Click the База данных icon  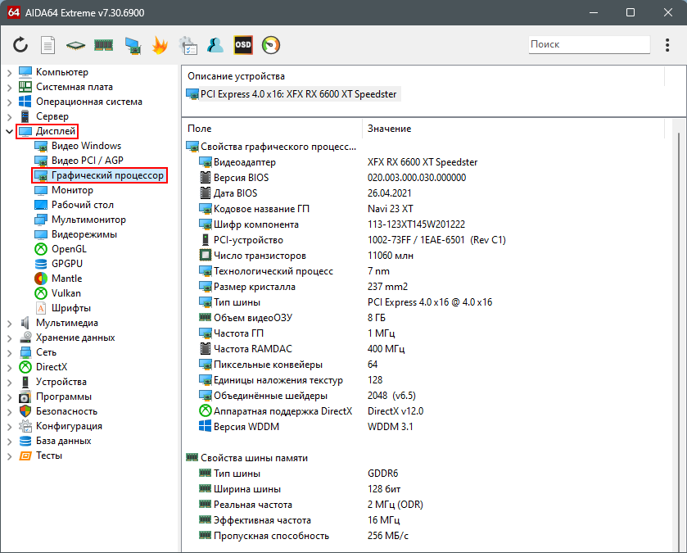pyautogui.click(x=25, y=441)
